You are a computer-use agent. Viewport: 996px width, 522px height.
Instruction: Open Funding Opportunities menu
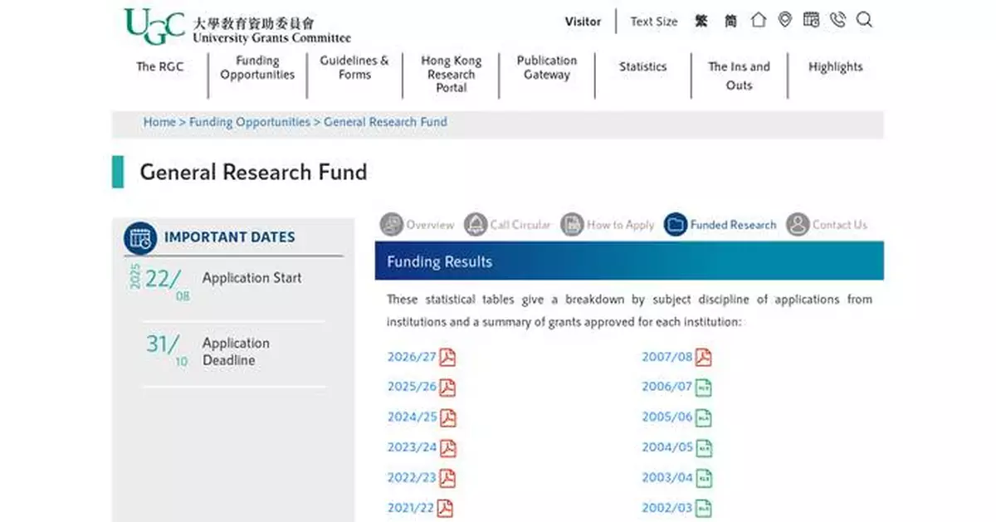257,67
